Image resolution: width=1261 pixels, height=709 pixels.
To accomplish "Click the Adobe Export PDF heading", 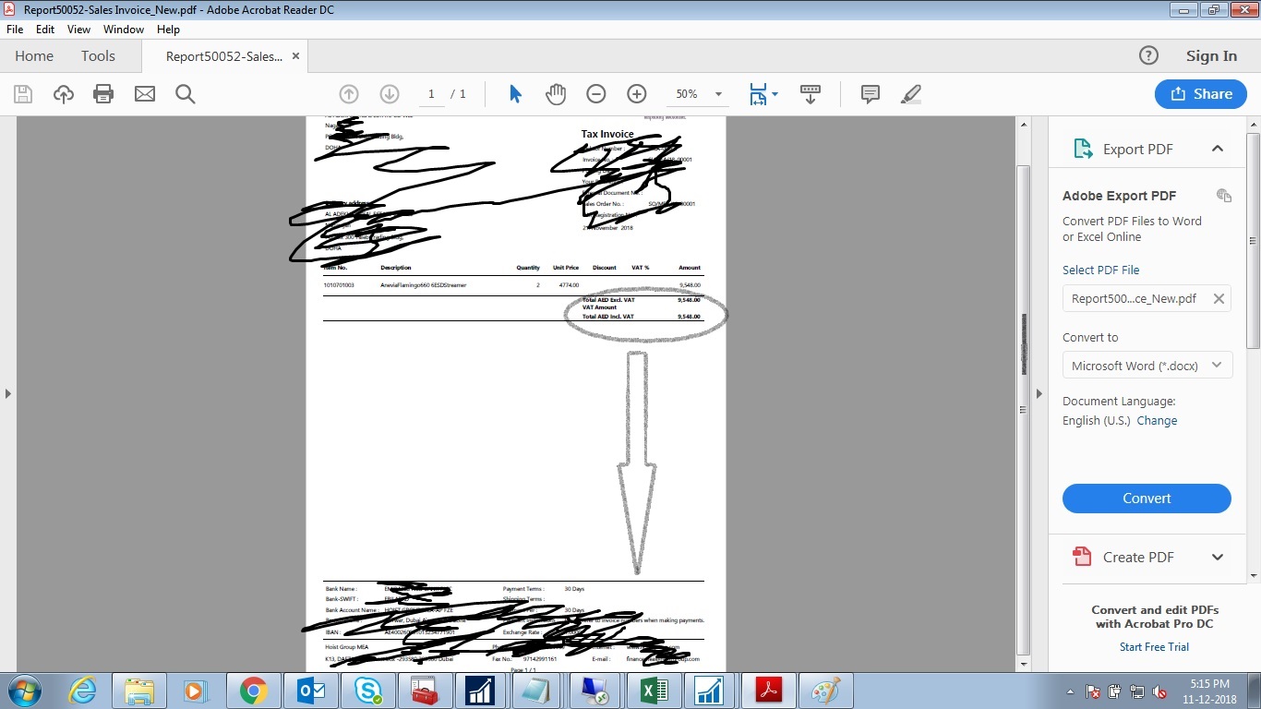I will [x=1119, y=196].
